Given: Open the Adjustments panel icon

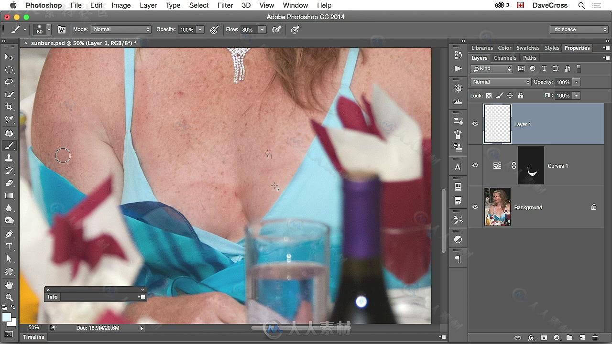Looking at the screenshot, I should [458, 239].
